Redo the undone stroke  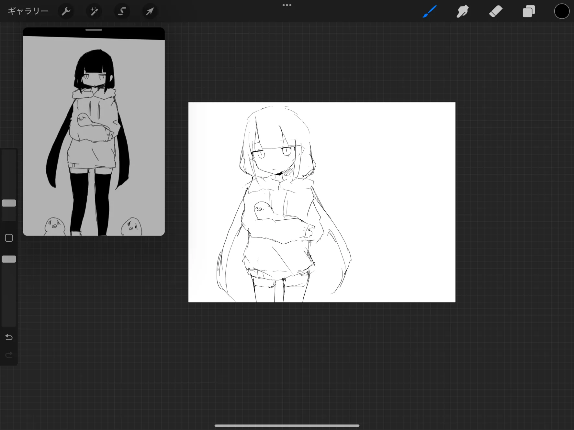point(9,355)
